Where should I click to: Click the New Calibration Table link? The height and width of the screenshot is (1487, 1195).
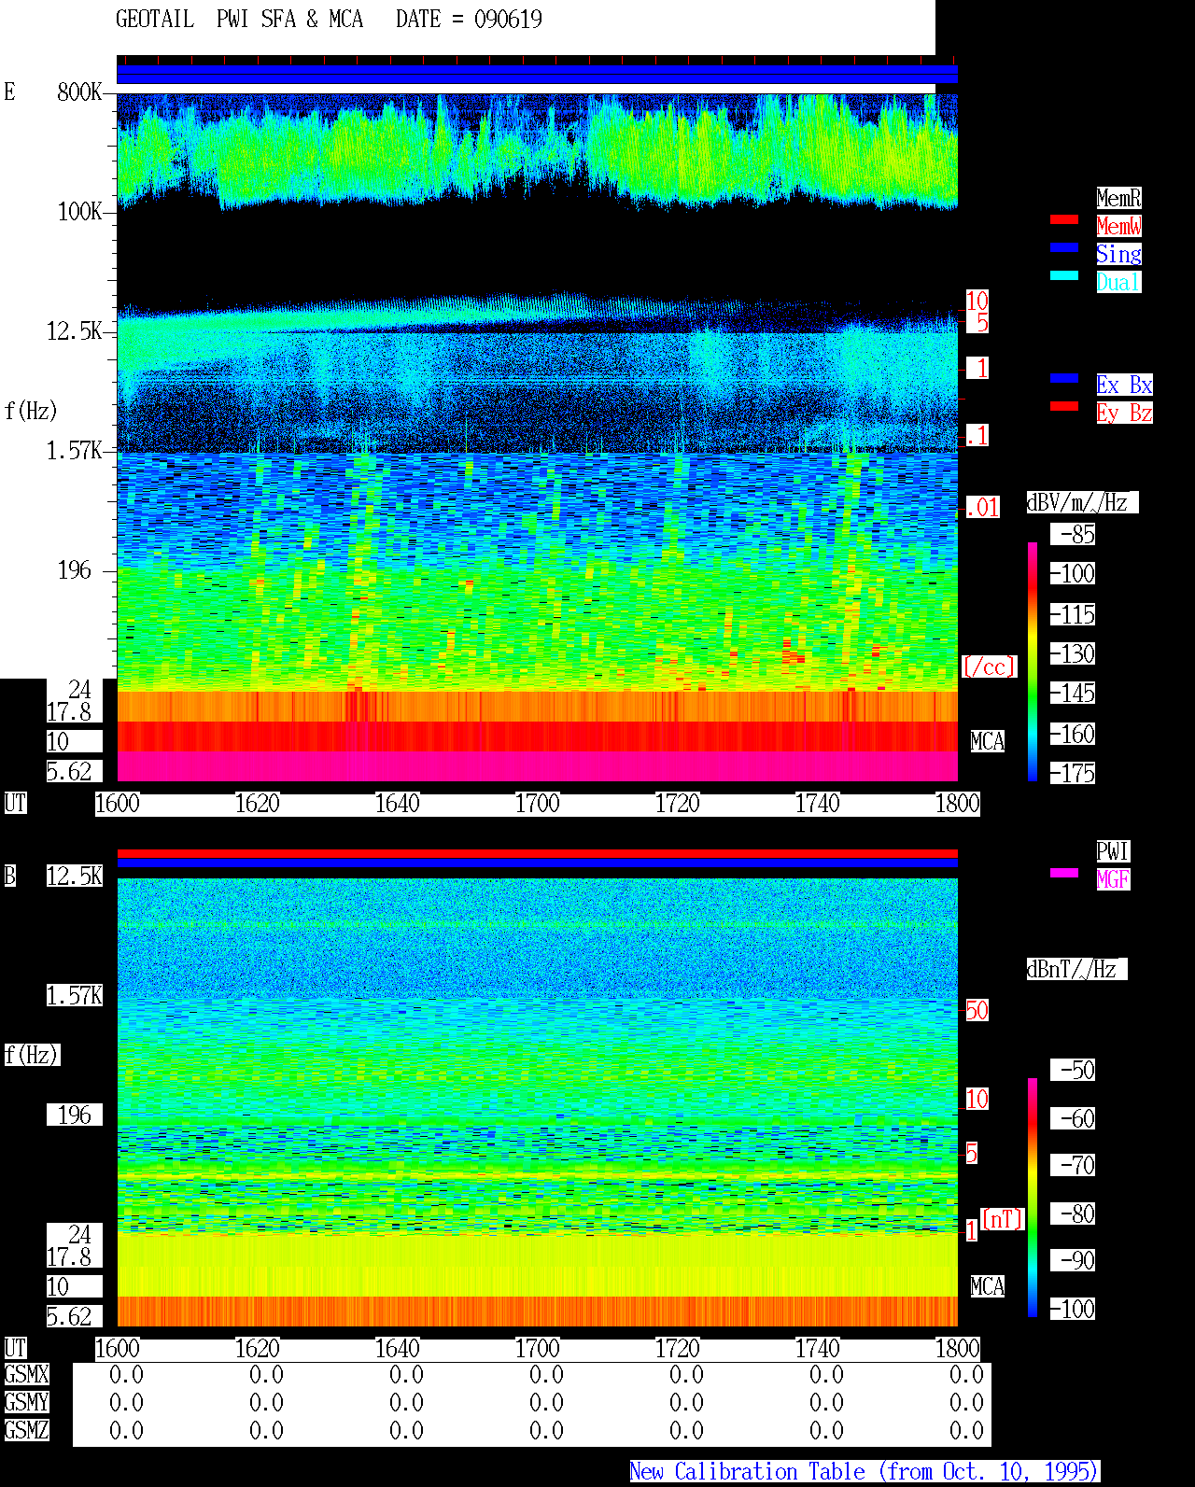[x=865, y=1471]
